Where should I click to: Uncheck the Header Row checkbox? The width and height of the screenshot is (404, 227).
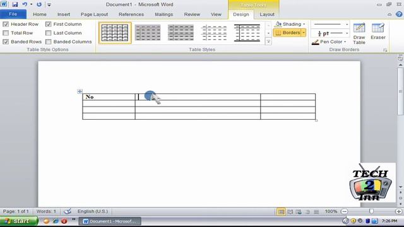[6, 24]
